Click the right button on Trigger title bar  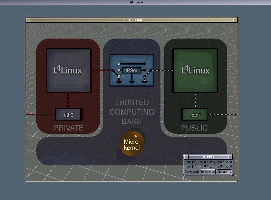point(231,157)
